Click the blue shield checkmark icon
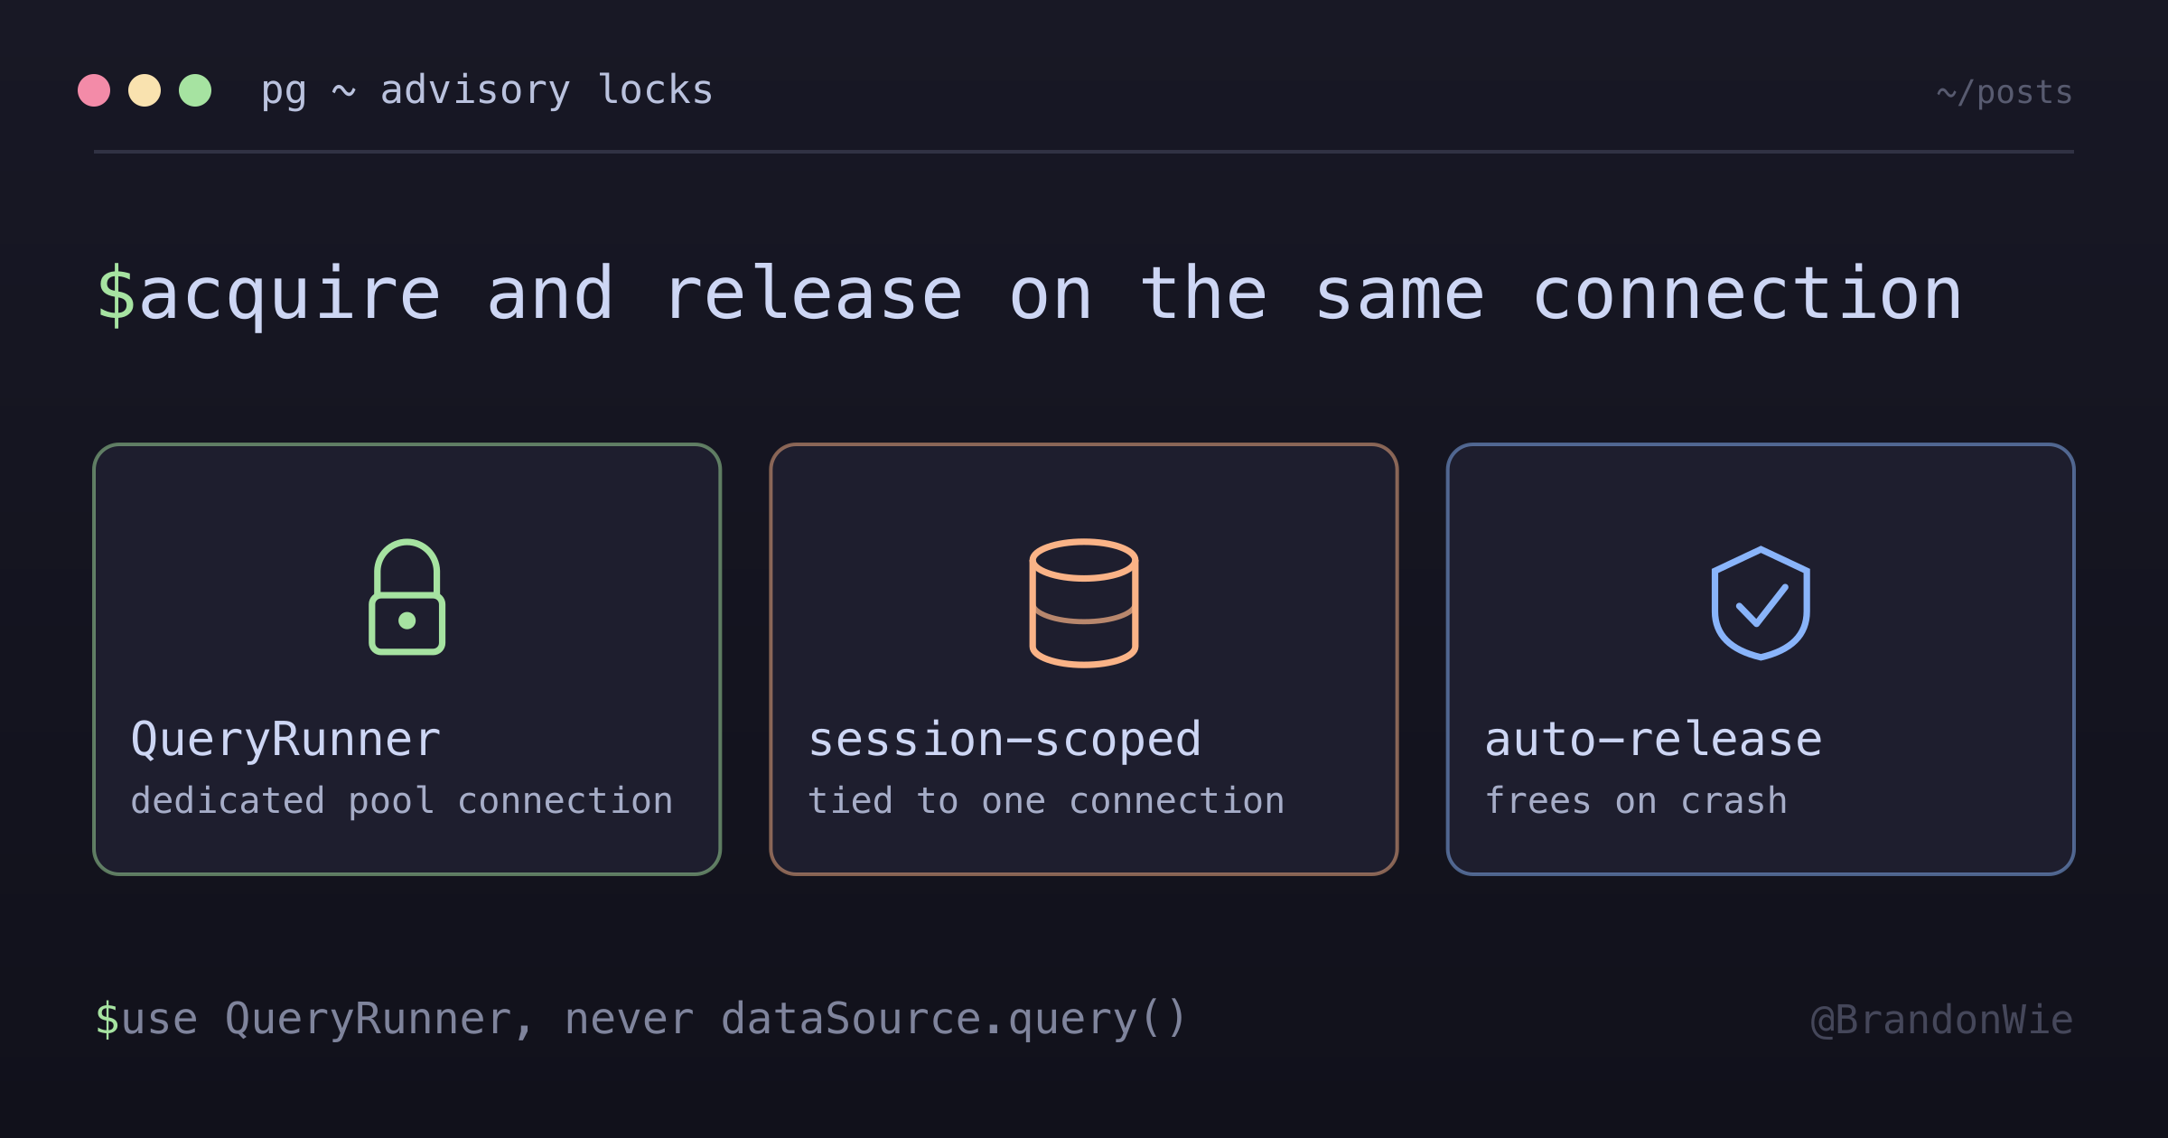This screenshot has width=2168, height=1138. (1761, 603)
